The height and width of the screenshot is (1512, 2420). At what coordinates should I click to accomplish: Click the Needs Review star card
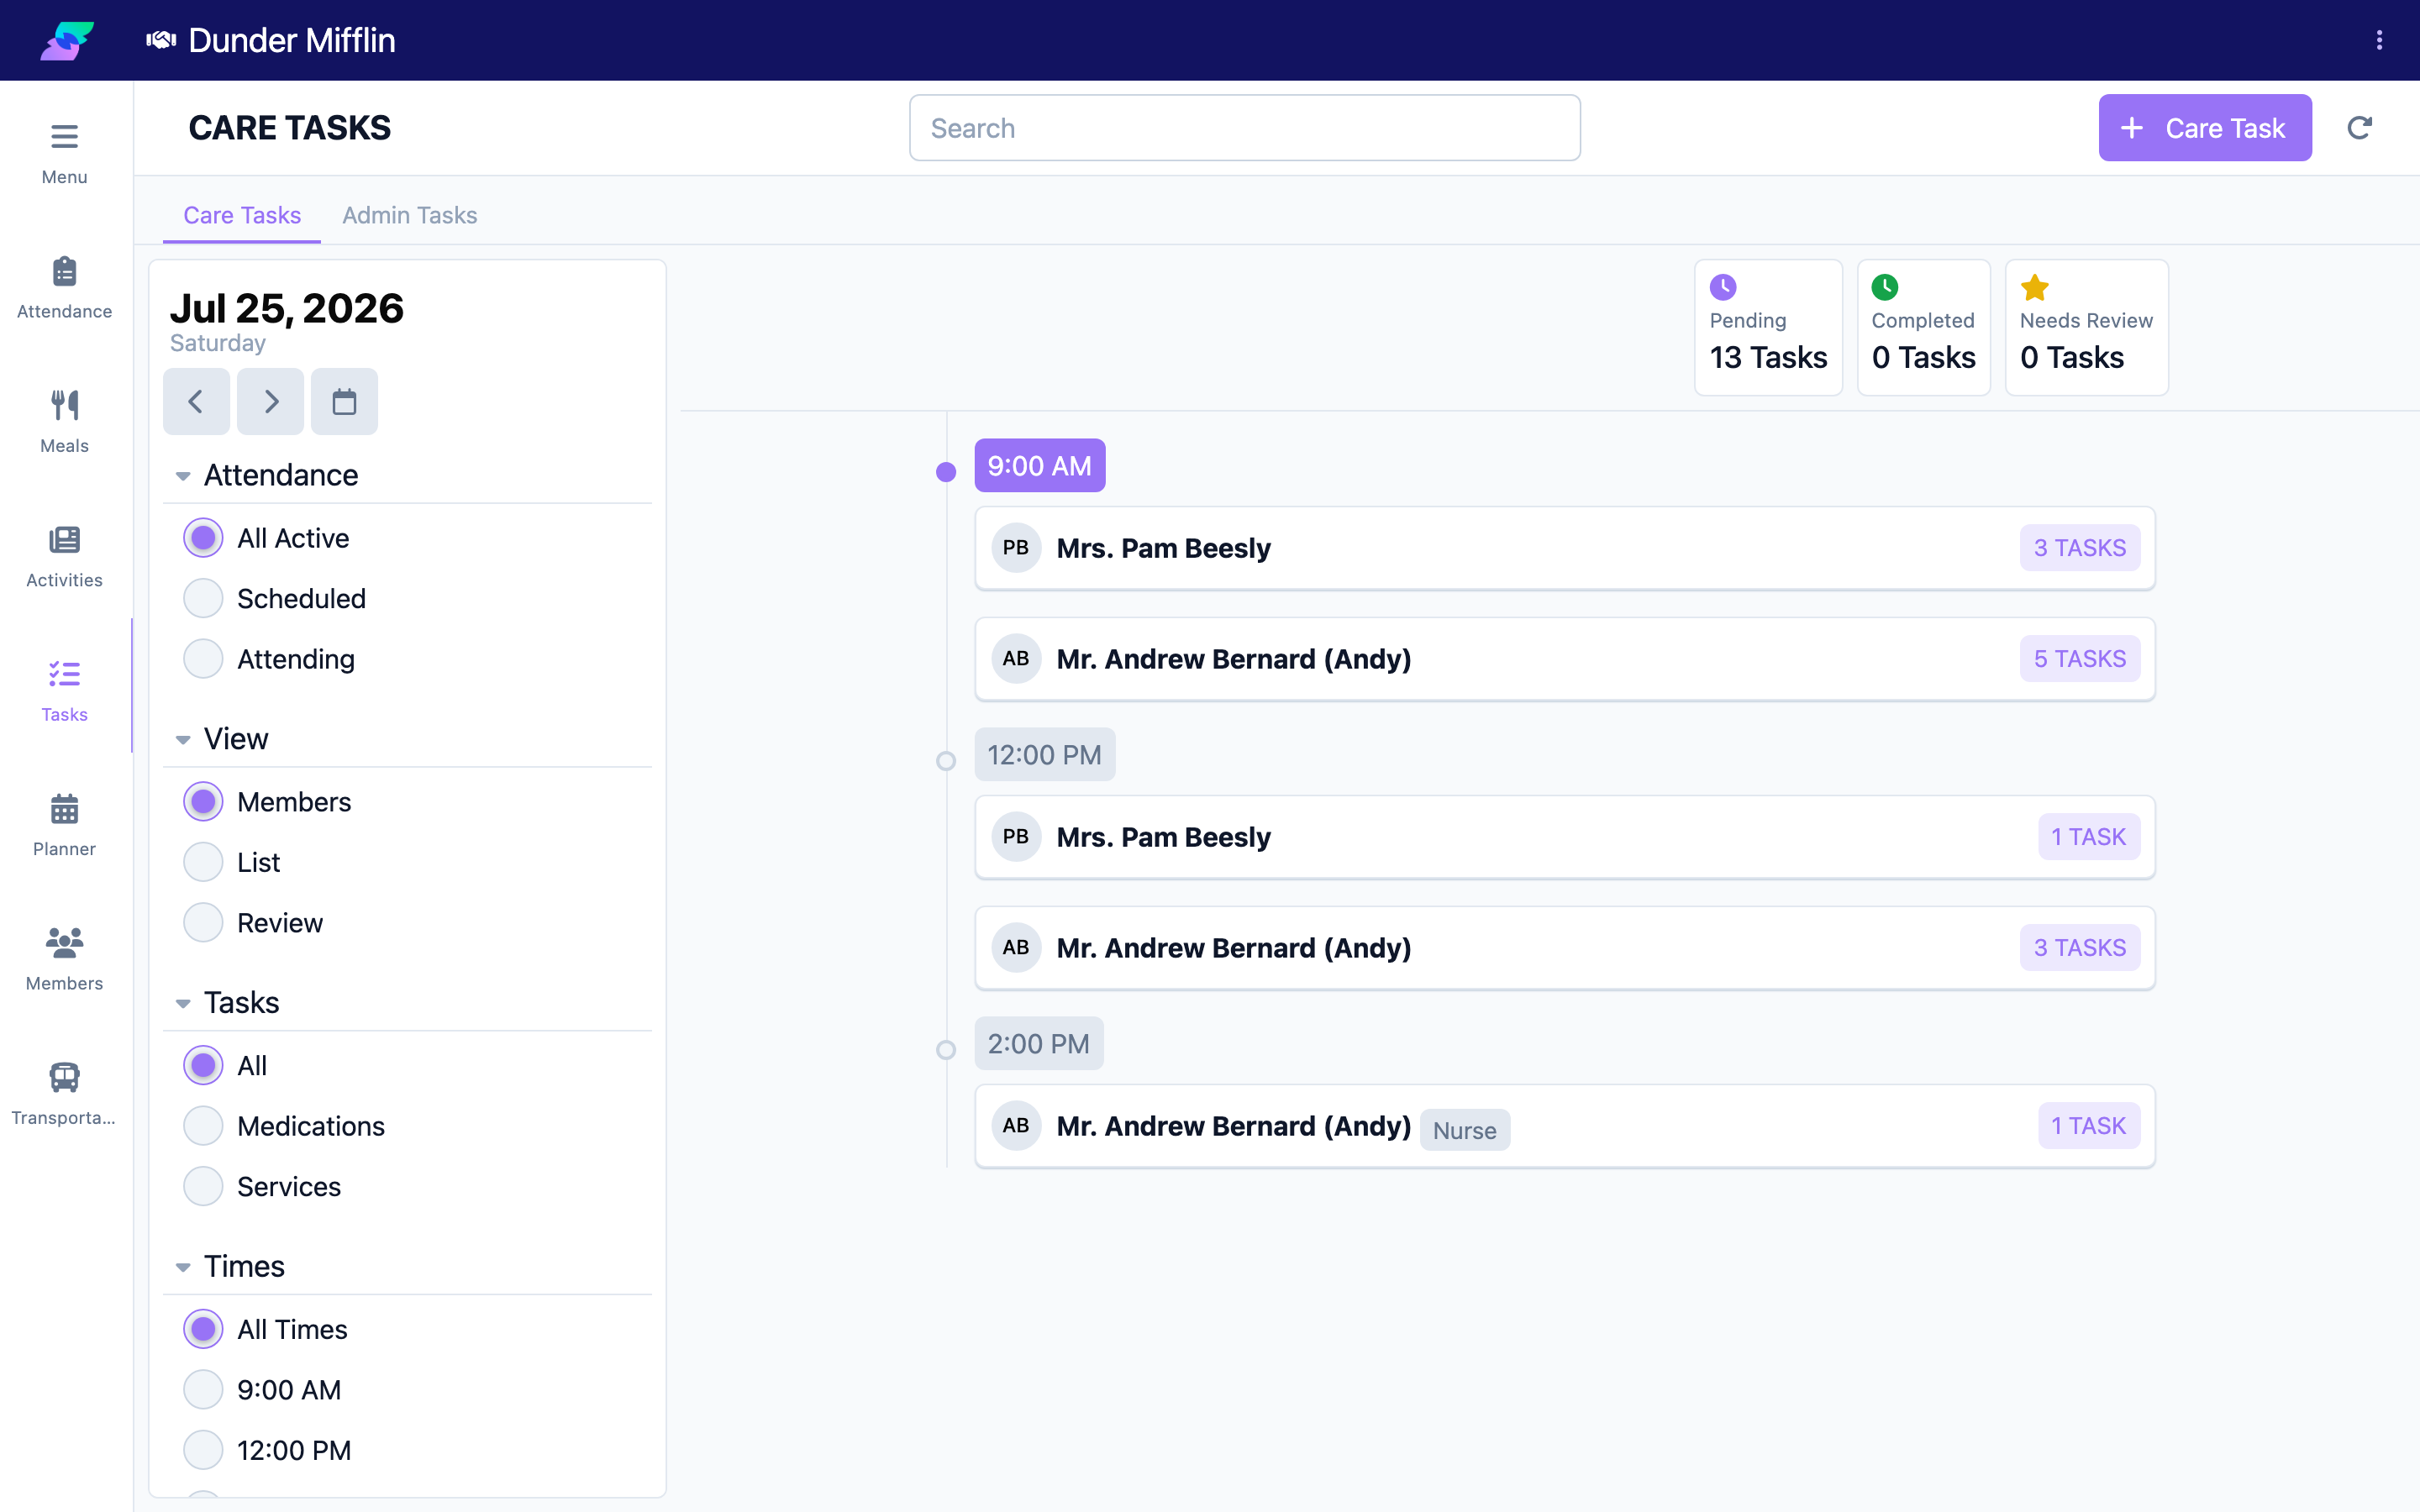click(2086, 328)
